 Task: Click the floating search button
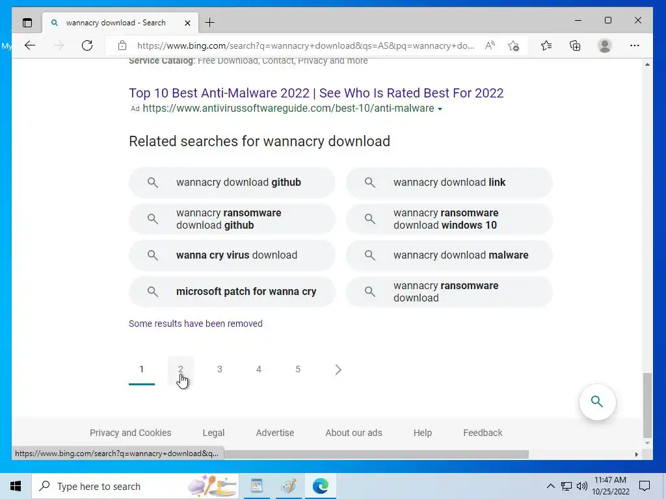point(597,402)
